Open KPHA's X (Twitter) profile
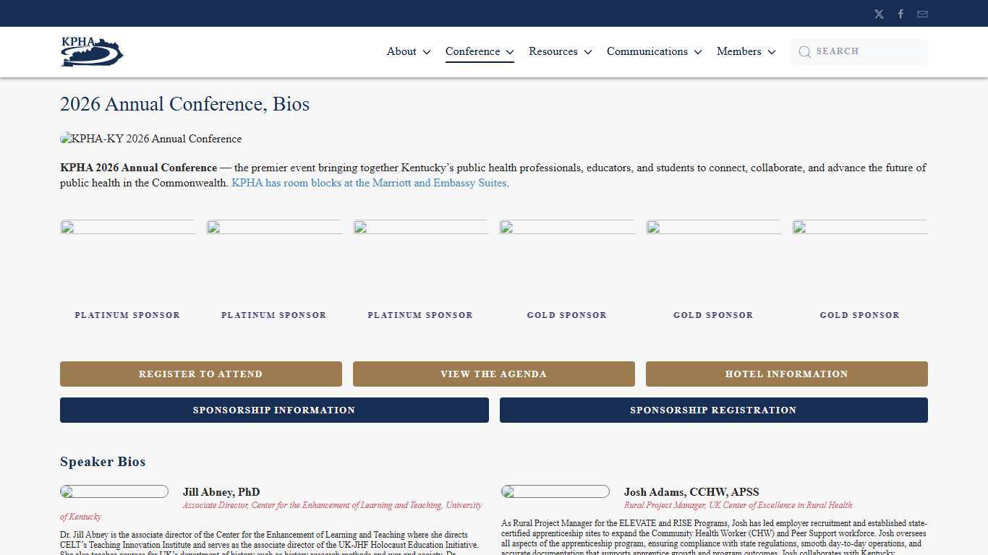The width and height of the screenshot is (988, 555). pyautogui.click(x=879, y=13)
